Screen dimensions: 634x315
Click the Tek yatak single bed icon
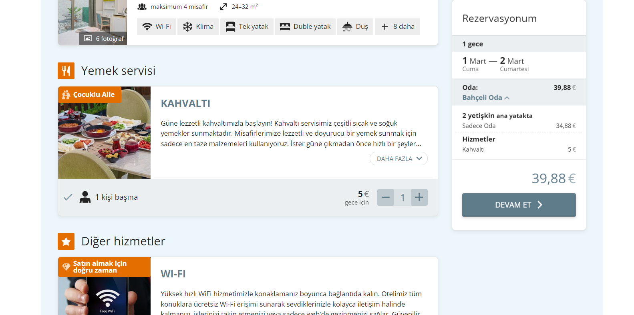coord(230,27)
